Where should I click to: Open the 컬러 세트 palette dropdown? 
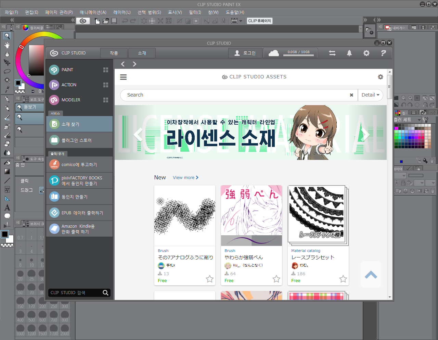point(419,120)
